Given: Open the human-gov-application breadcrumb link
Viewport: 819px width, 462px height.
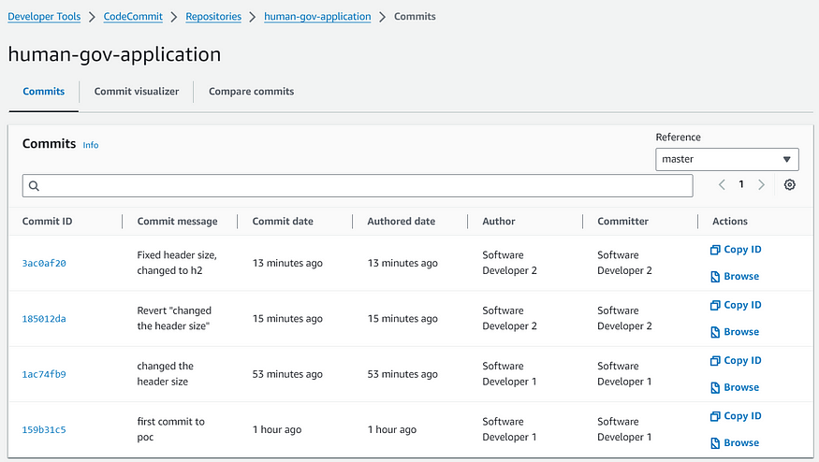Looking at the screenshot, I should click(317, 17).
